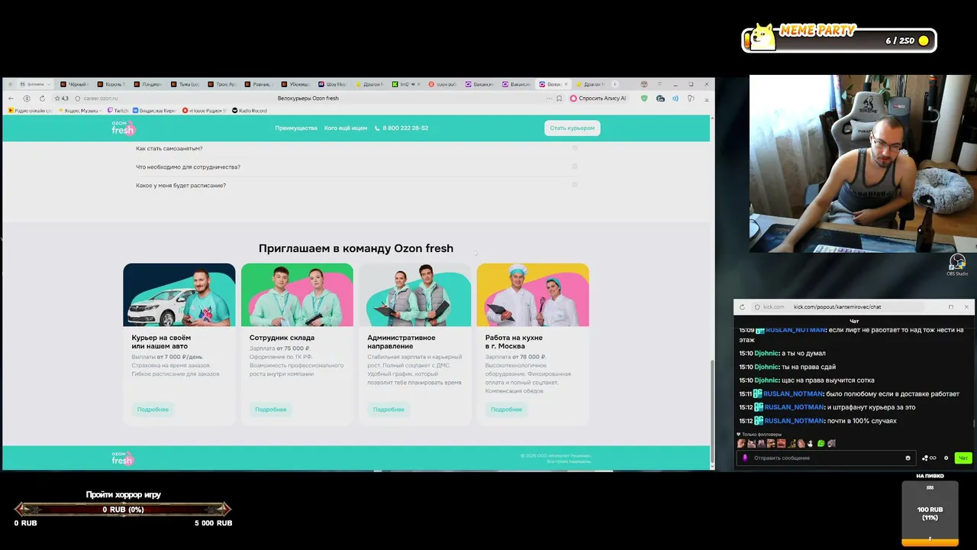Click the kick.com popout chat URL field
This screenshot has width=977, height=550.
click(x=837, y=307)
